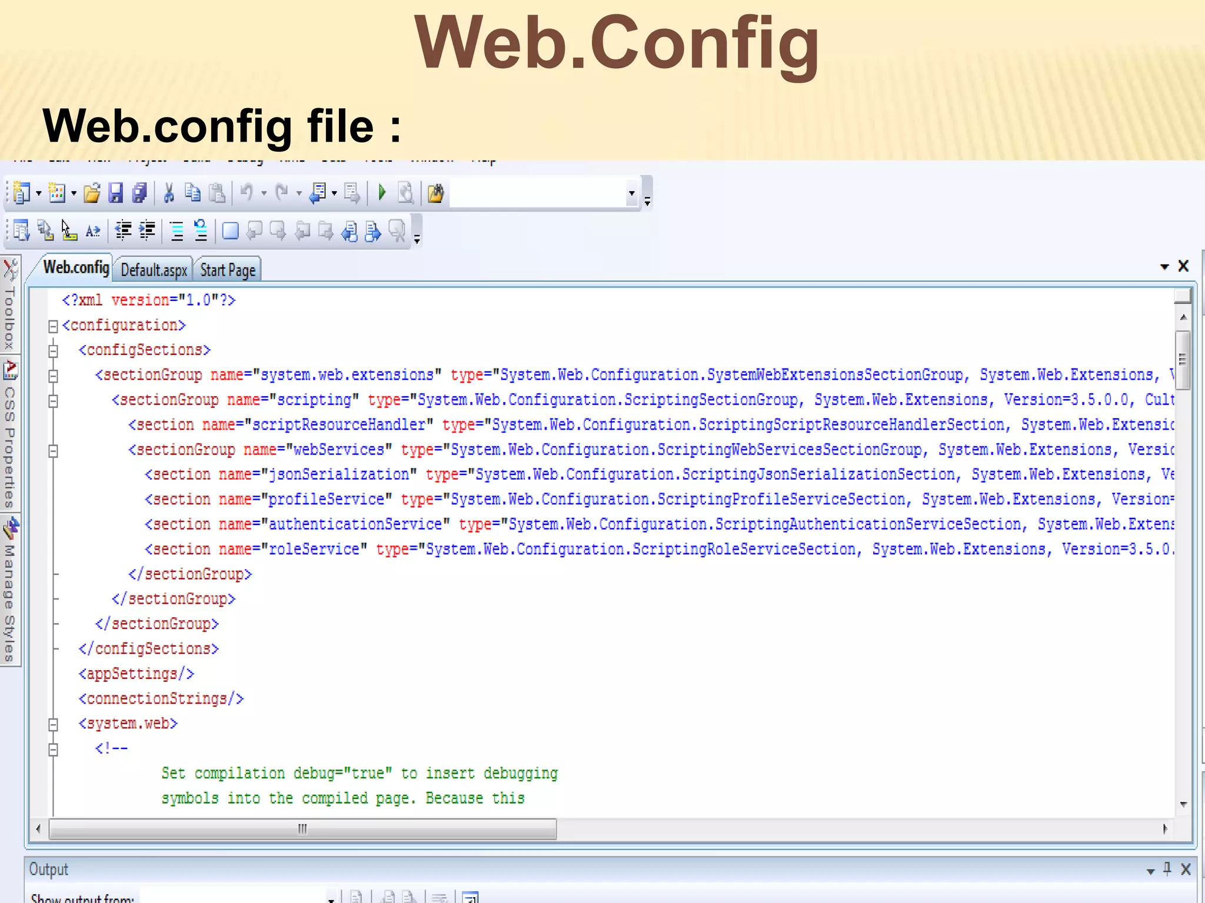Click the Find in Files binoculars icon
Image resolution: width=1205 pixels, height=903 pixels.
pyautogui.click(x=435, y=193)
